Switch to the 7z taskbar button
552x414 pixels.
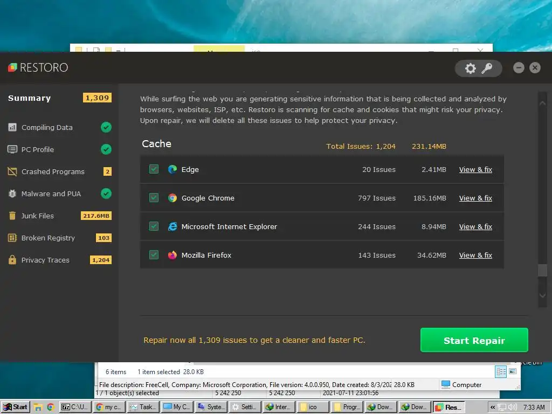[x=74, y=407]
